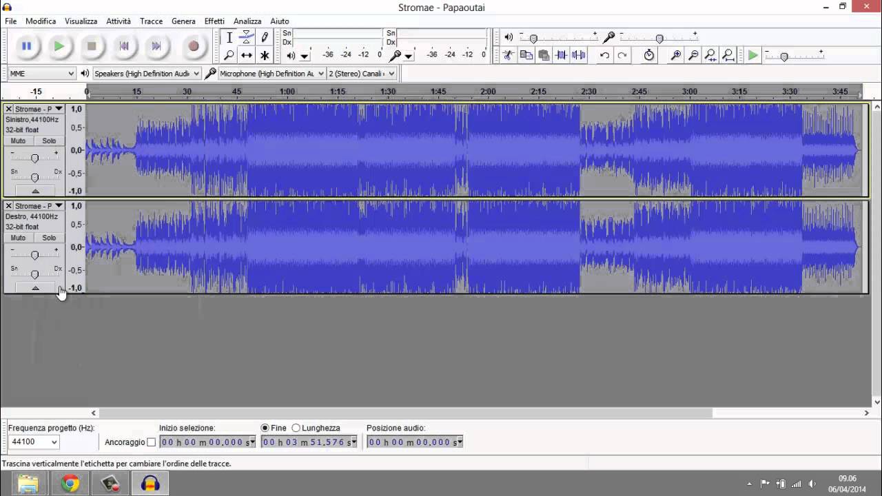882x496 pixels.
Task: Open Chrome from the Windows taskbar
Action: tap(70, 484)
